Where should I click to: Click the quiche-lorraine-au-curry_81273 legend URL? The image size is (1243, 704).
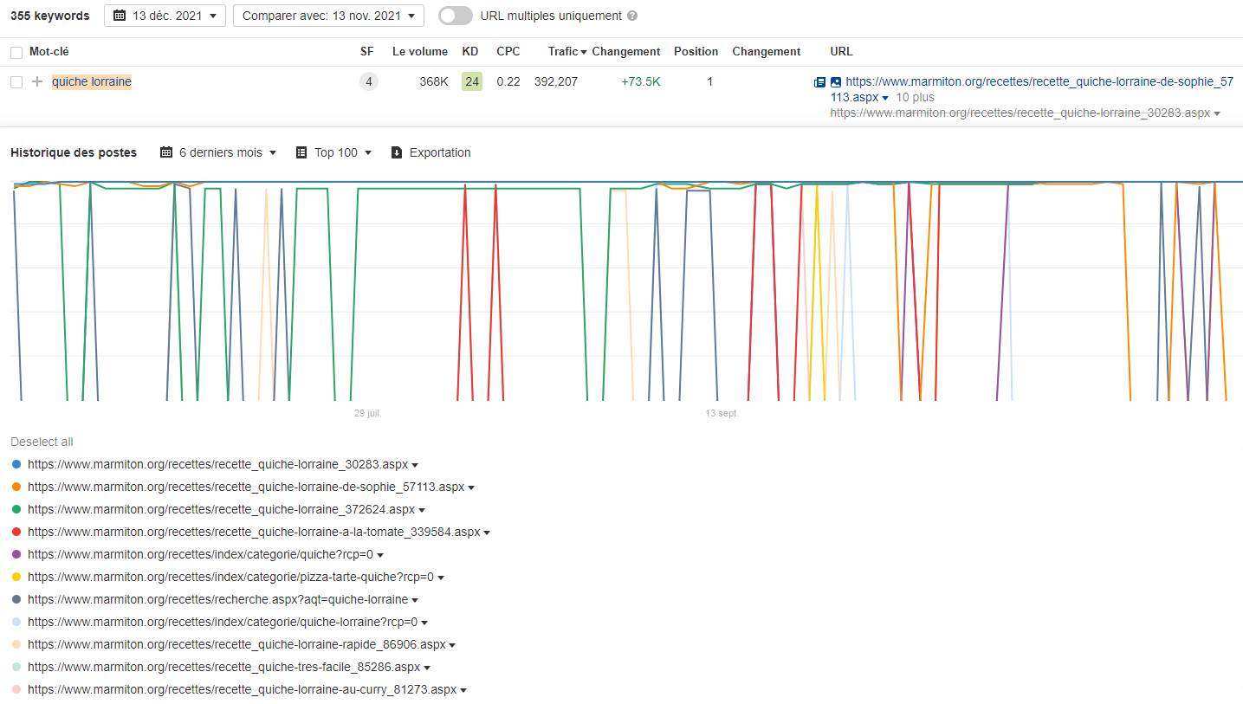(x=242, y=690)
